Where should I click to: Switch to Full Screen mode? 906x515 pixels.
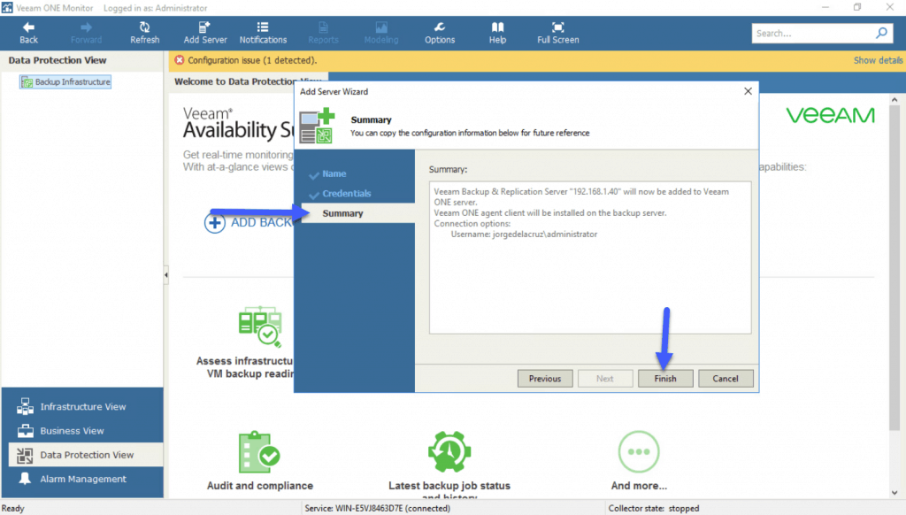[557, 28]
